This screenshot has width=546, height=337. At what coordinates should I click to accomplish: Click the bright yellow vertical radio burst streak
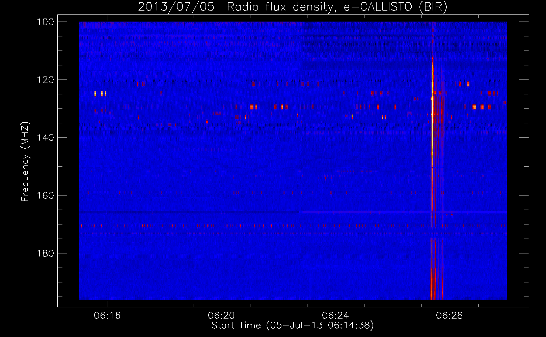432,162
